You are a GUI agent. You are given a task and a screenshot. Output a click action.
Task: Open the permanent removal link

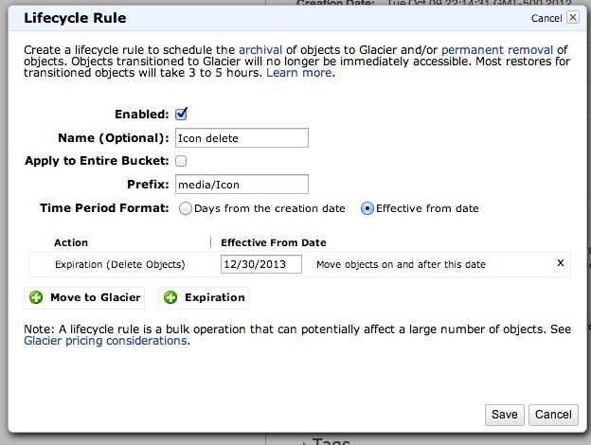point(497,50)
